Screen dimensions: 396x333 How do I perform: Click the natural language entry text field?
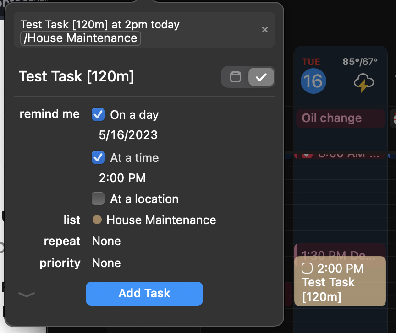click(144, 30)
